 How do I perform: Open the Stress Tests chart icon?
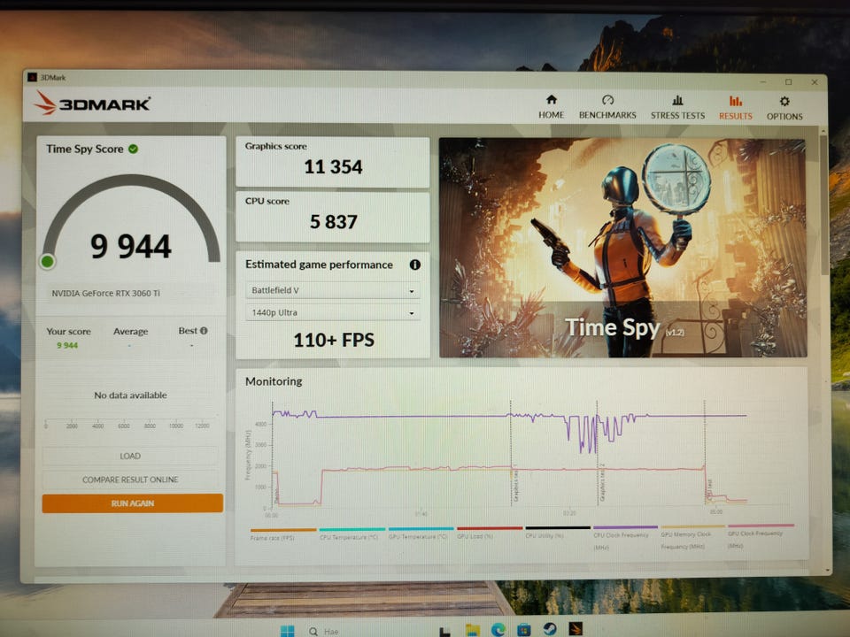677,100
